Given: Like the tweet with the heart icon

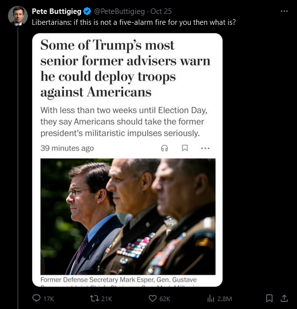Looking at the screenshot, I should coord(152,299).
